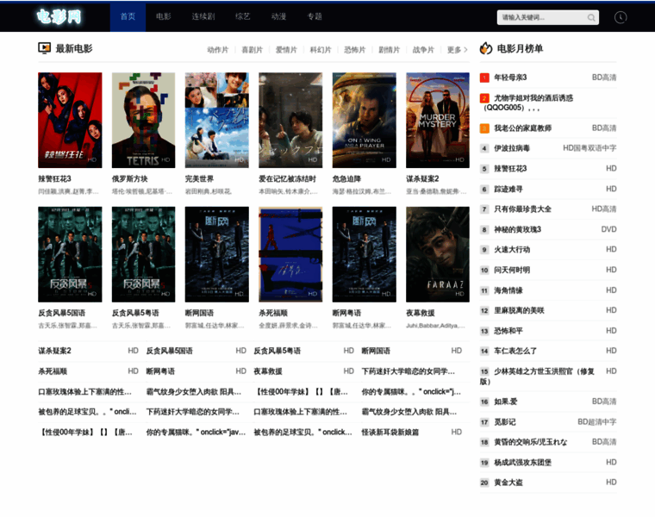Open 辣警狂花3 poster thumbnail
Viewport: 655px width, 517px height.
point(70,121)
